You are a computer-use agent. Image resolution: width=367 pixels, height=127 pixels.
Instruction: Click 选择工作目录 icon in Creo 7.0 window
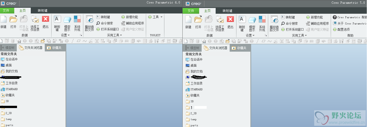220,19
